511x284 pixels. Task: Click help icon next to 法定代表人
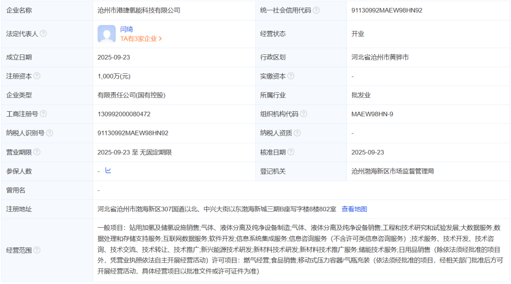coord(43,34)
